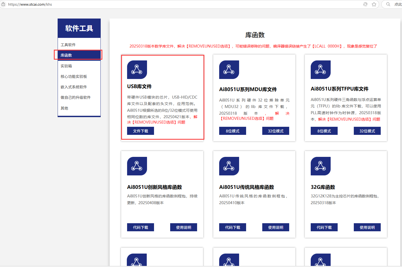402x267 pixels.
Task: Click the 软件工具 sidebar header
Action: (x=79, y=28)
